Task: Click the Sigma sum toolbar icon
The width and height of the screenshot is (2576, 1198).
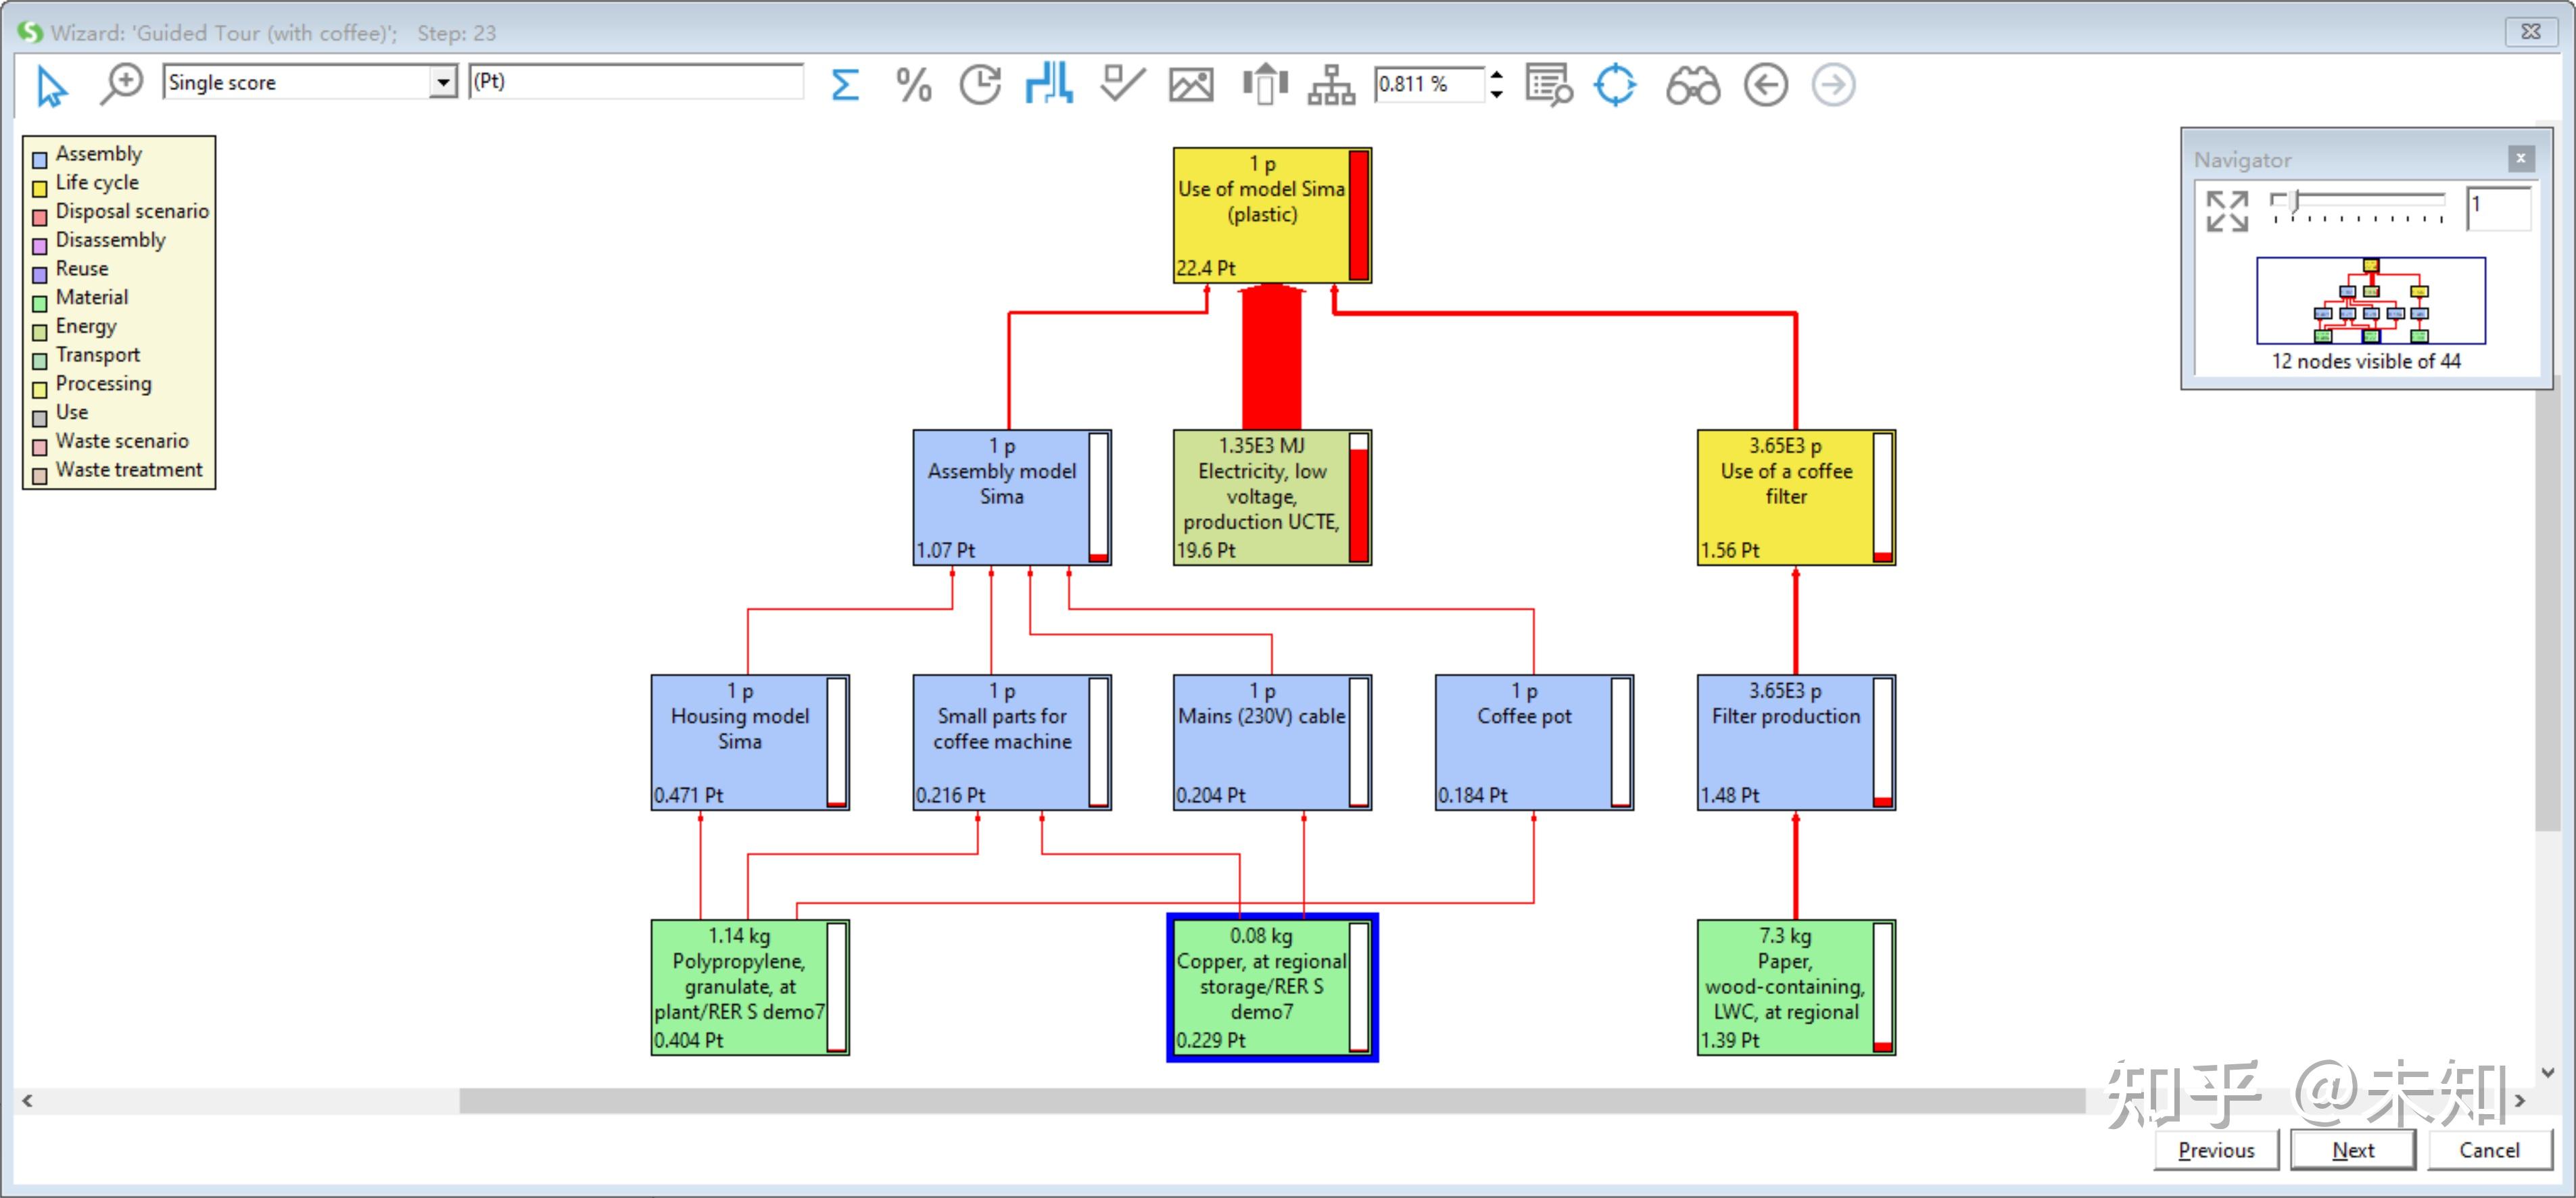Action: tap(844, 84)
